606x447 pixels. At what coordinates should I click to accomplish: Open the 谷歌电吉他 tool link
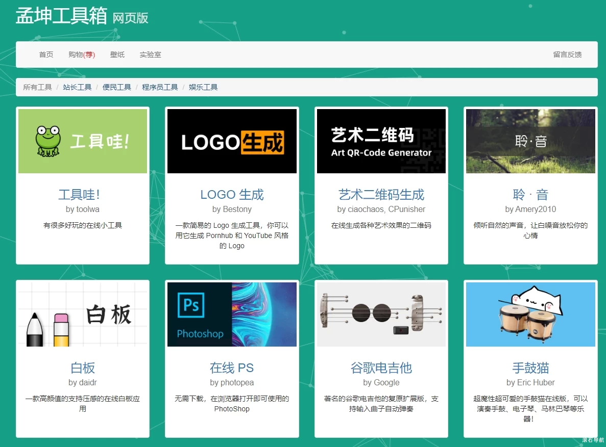(381, 368)
